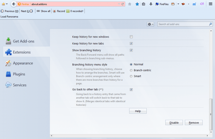Click the Disable button
The width and height of the screenshot is (215, 139).
tap(174, 123)
